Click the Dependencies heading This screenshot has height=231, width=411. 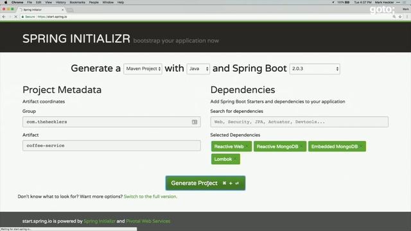coord(243,90)
